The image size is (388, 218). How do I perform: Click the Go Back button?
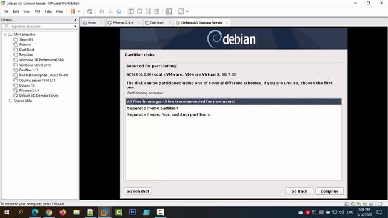pyautogui.click(x=299, y=191)
